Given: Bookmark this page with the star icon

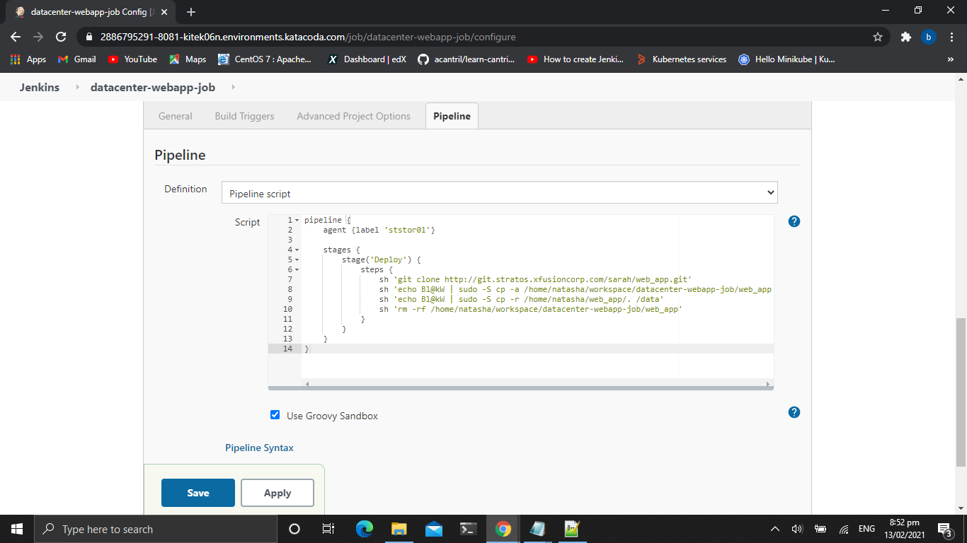Looking at the screenshot, I should 878,37.
